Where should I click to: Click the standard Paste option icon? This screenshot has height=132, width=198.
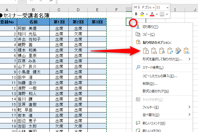pyautogui.click(x=146, y=51)
